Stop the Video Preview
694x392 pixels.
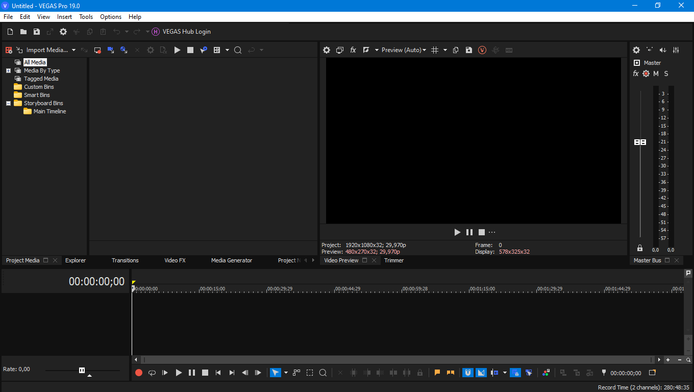click(x=482, y=232)
